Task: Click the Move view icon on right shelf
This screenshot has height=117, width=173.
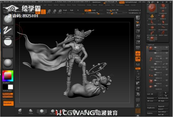Action: (x=138, y=83)
